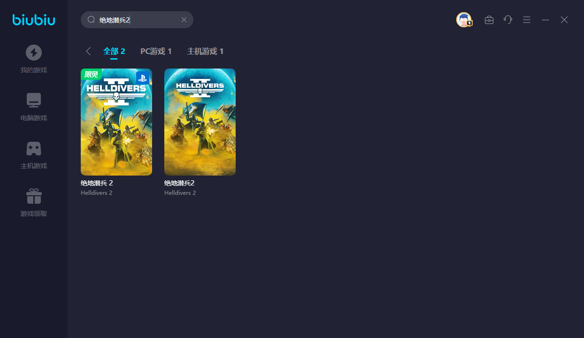The width and height of the screenshot is (584, 338).
Task: Open customer support headset icon
Action: 508,20
